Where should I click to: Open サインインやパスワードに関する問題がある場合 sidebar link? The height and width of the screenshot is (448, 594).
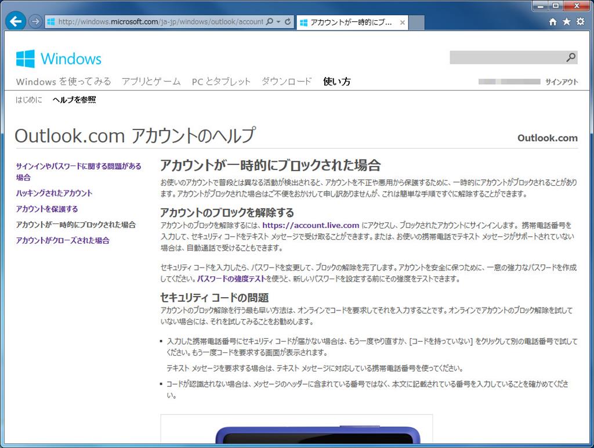78,171
